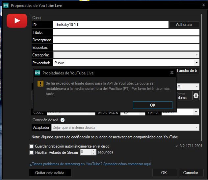Screen dimensions: 208x180
Task: Close the Propiedades de YouTube Live window
Action: point(203,5)
